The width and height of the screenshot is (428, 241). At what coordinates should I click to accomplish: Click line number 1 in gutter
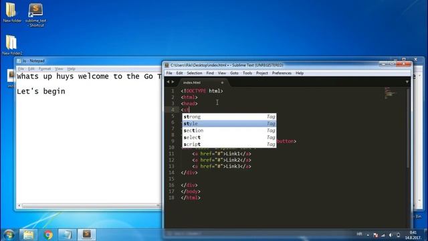coord(173,91)
